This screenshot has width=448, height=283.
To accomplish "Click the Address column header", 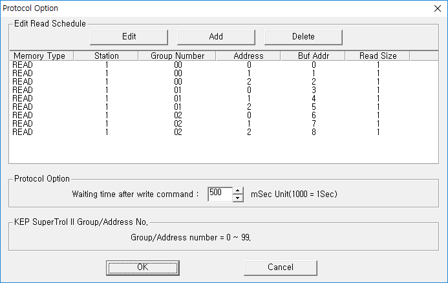I will (x=248, y=56).
